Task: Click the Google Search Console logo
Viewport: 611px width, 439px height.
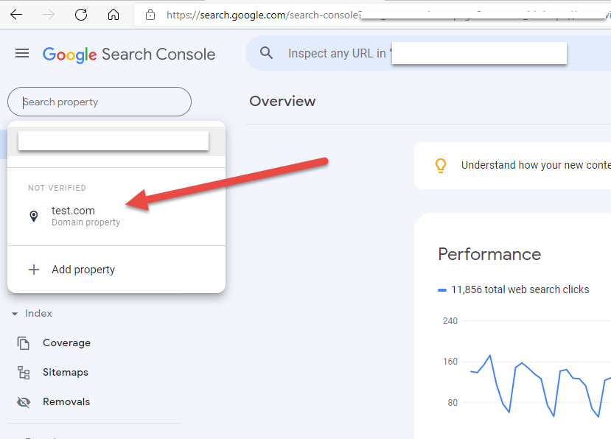Action: tap(128, 55)
